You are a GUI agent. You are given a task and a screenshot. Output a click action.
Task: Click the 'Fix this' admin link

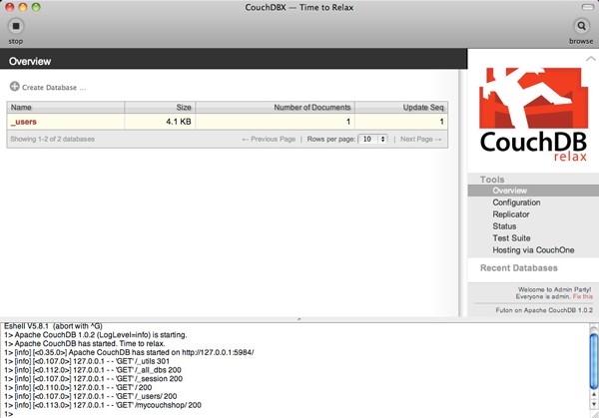pyautogui.click(x=583, y=296)
